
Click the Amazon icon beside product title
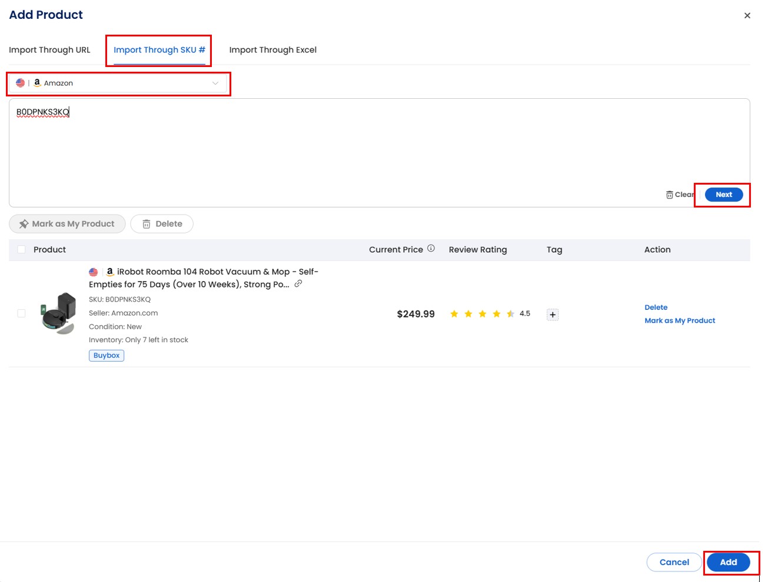pos(109,272)
